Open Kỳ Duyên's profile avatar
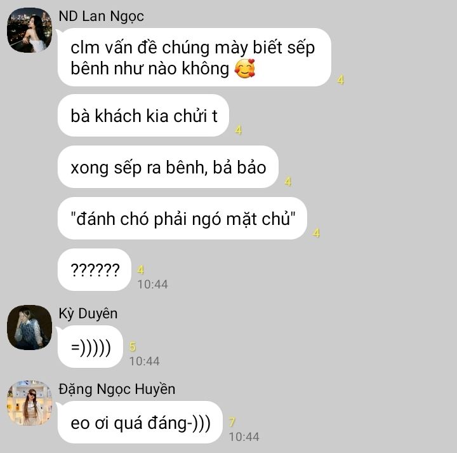 pos(29,327)
